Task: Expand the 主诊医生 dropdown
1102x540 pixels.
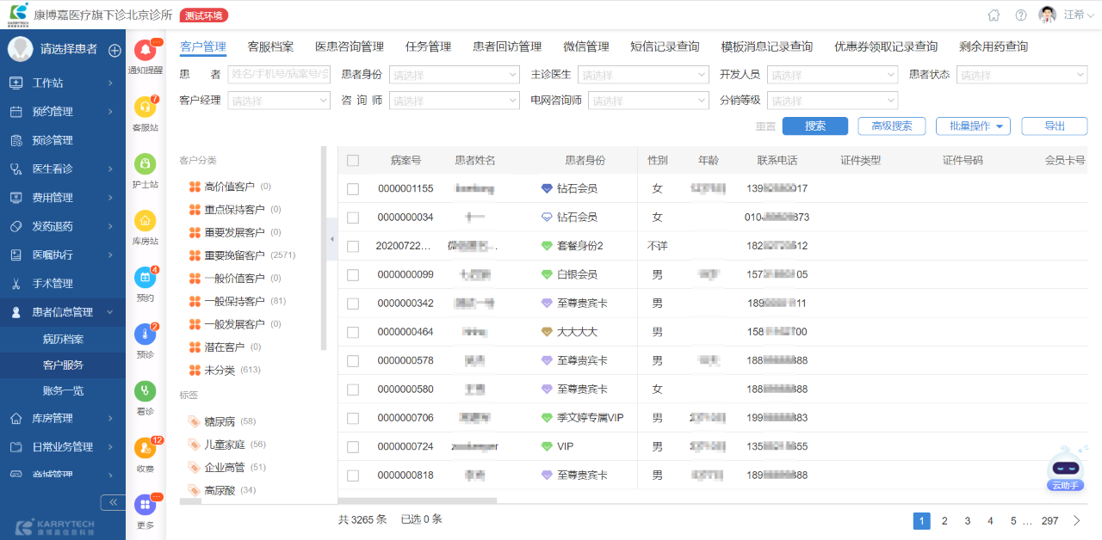Action: point(642,75)
